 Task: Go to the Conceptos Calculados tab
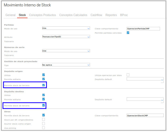(x=73, y=15)
